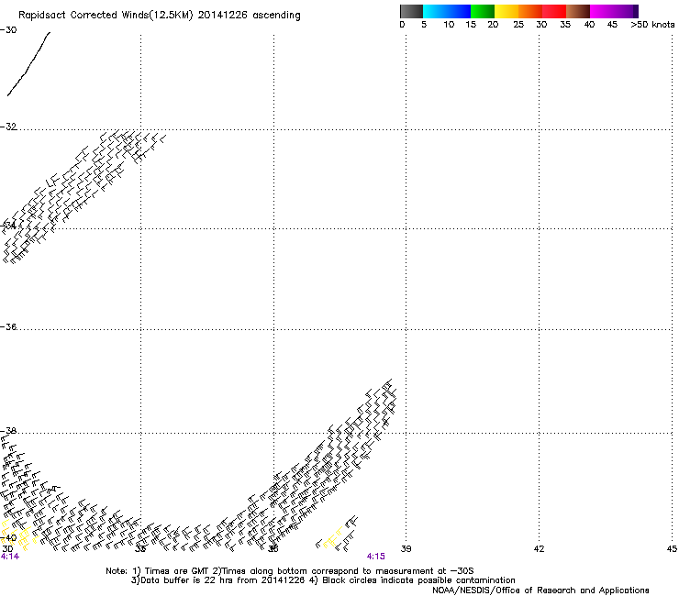
Task: Click the green 15-20 knots color segment
Action: [x=483, y=11]
